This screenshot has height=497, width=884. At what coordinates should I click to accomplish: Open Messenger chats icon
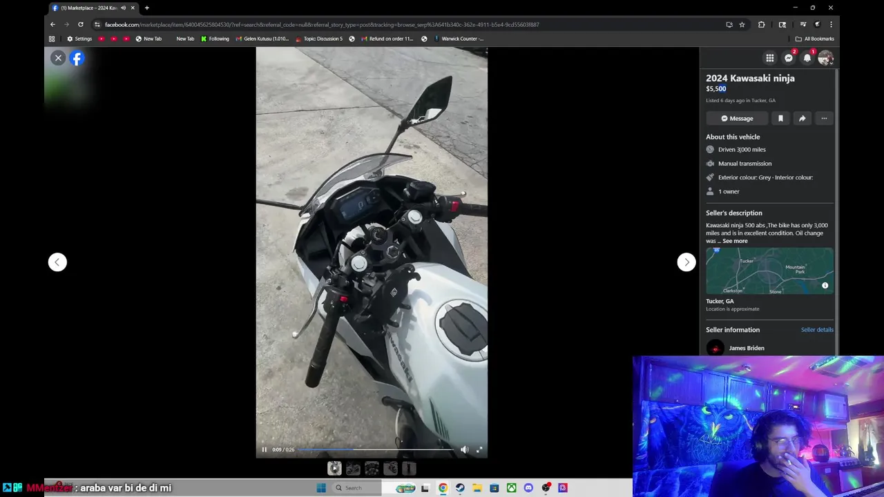pyautogui.click(x=789, y=58)
